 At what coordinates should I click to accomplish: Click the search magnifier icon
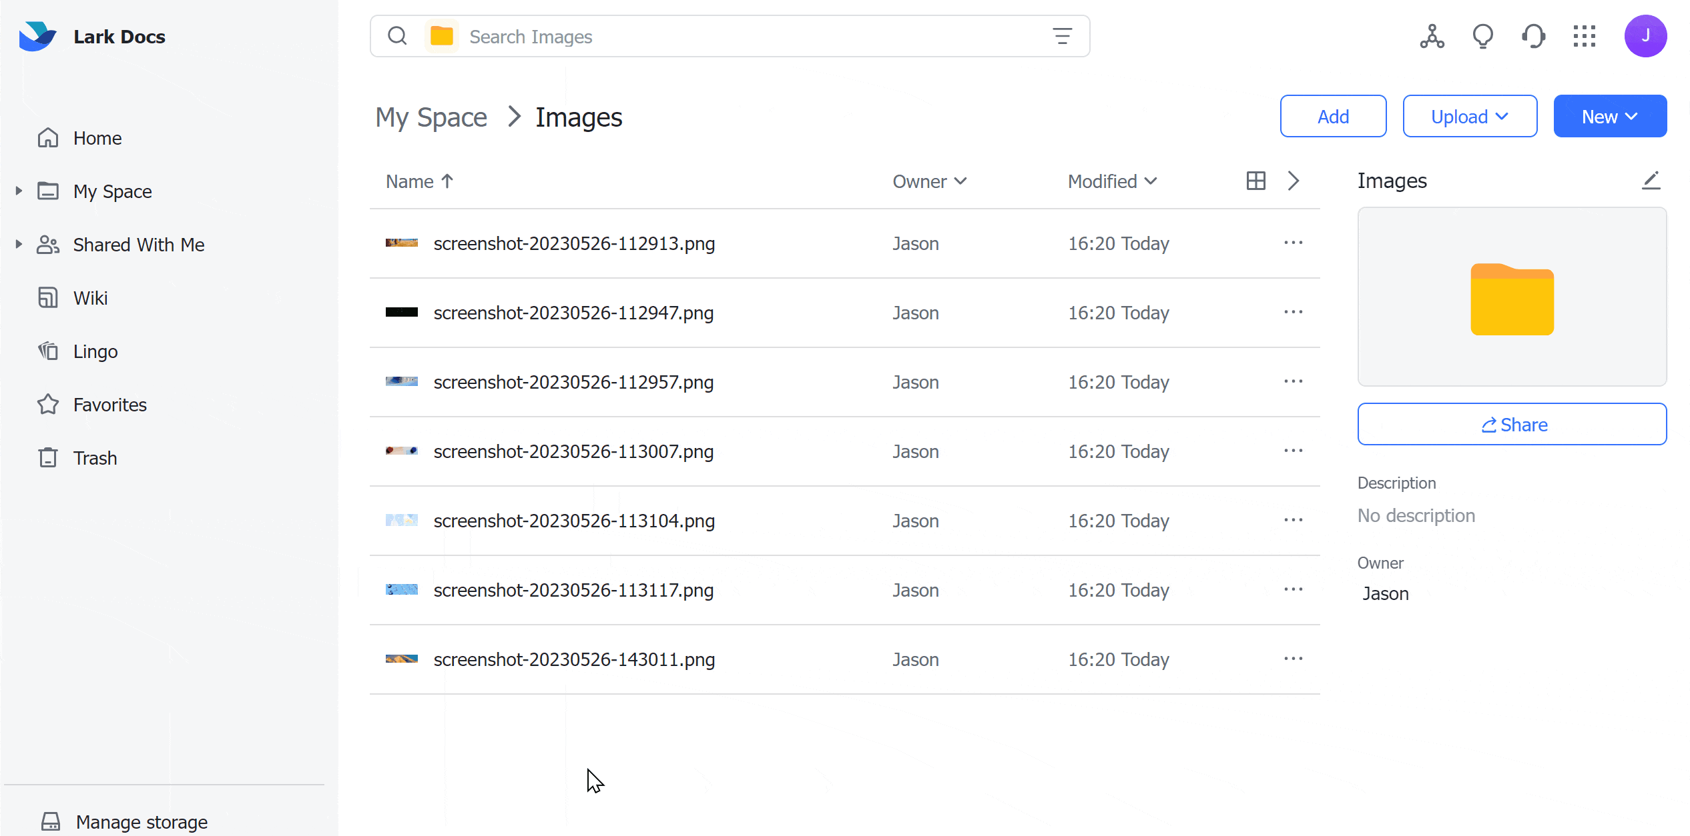pos(397,36)
